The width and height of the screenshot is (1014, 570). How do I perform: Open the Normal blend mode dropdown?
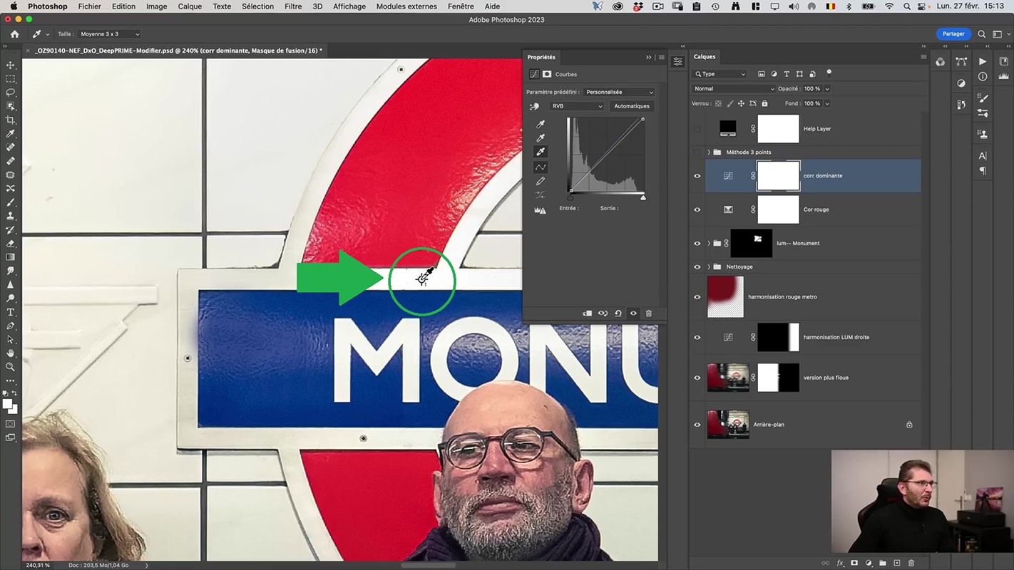pyautogui.click(x=733, y=89)
